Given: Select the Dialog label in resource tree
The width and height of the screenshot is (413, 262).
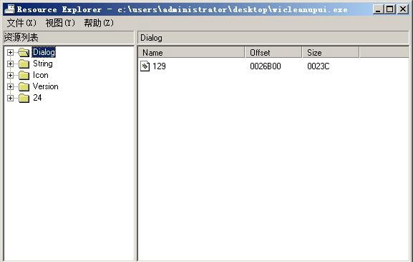Looking at the screenshot, I should tap(44, 52).
